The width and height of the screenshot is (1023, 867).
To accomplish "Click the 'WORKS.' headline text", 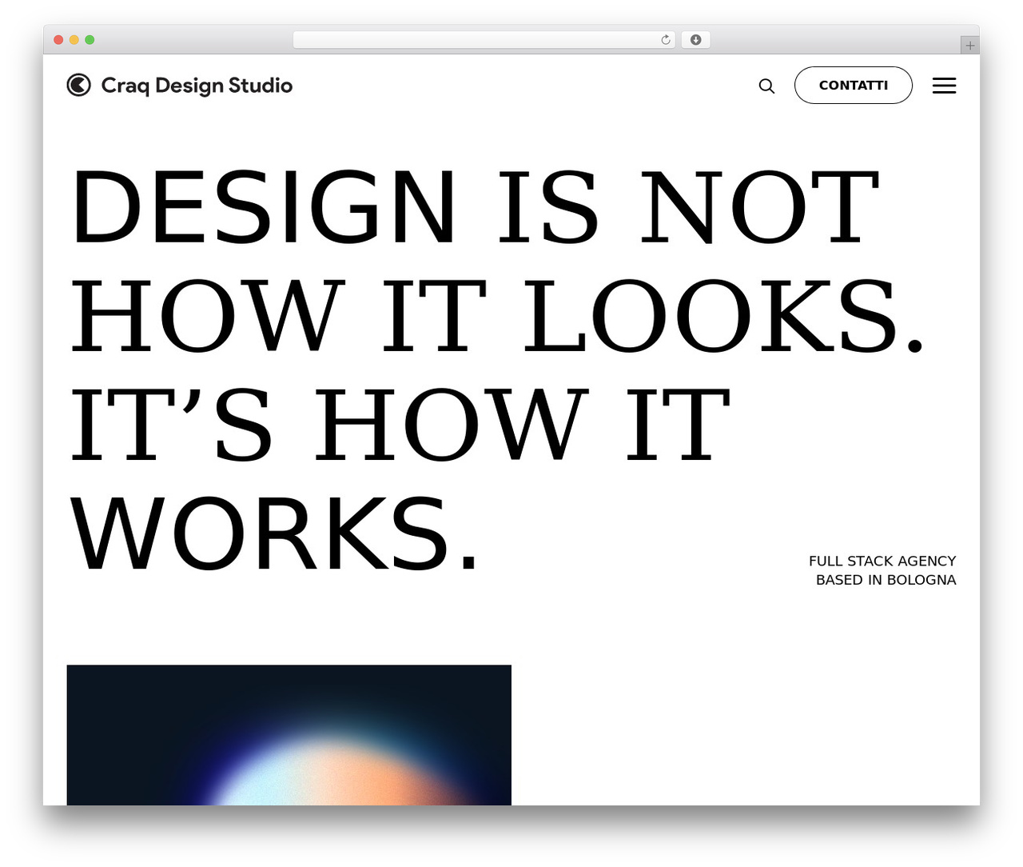I will coord(274,533).
